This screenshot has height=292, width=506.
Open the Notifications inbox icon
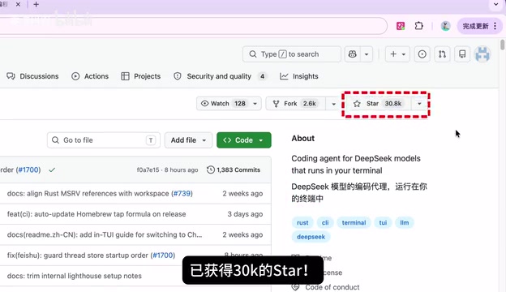tap(462, 54)
